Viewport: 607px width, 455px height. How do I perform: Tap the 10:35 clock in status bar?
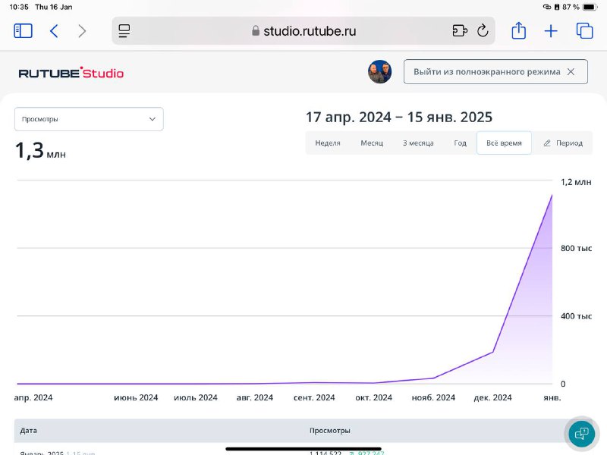(19, 7)
